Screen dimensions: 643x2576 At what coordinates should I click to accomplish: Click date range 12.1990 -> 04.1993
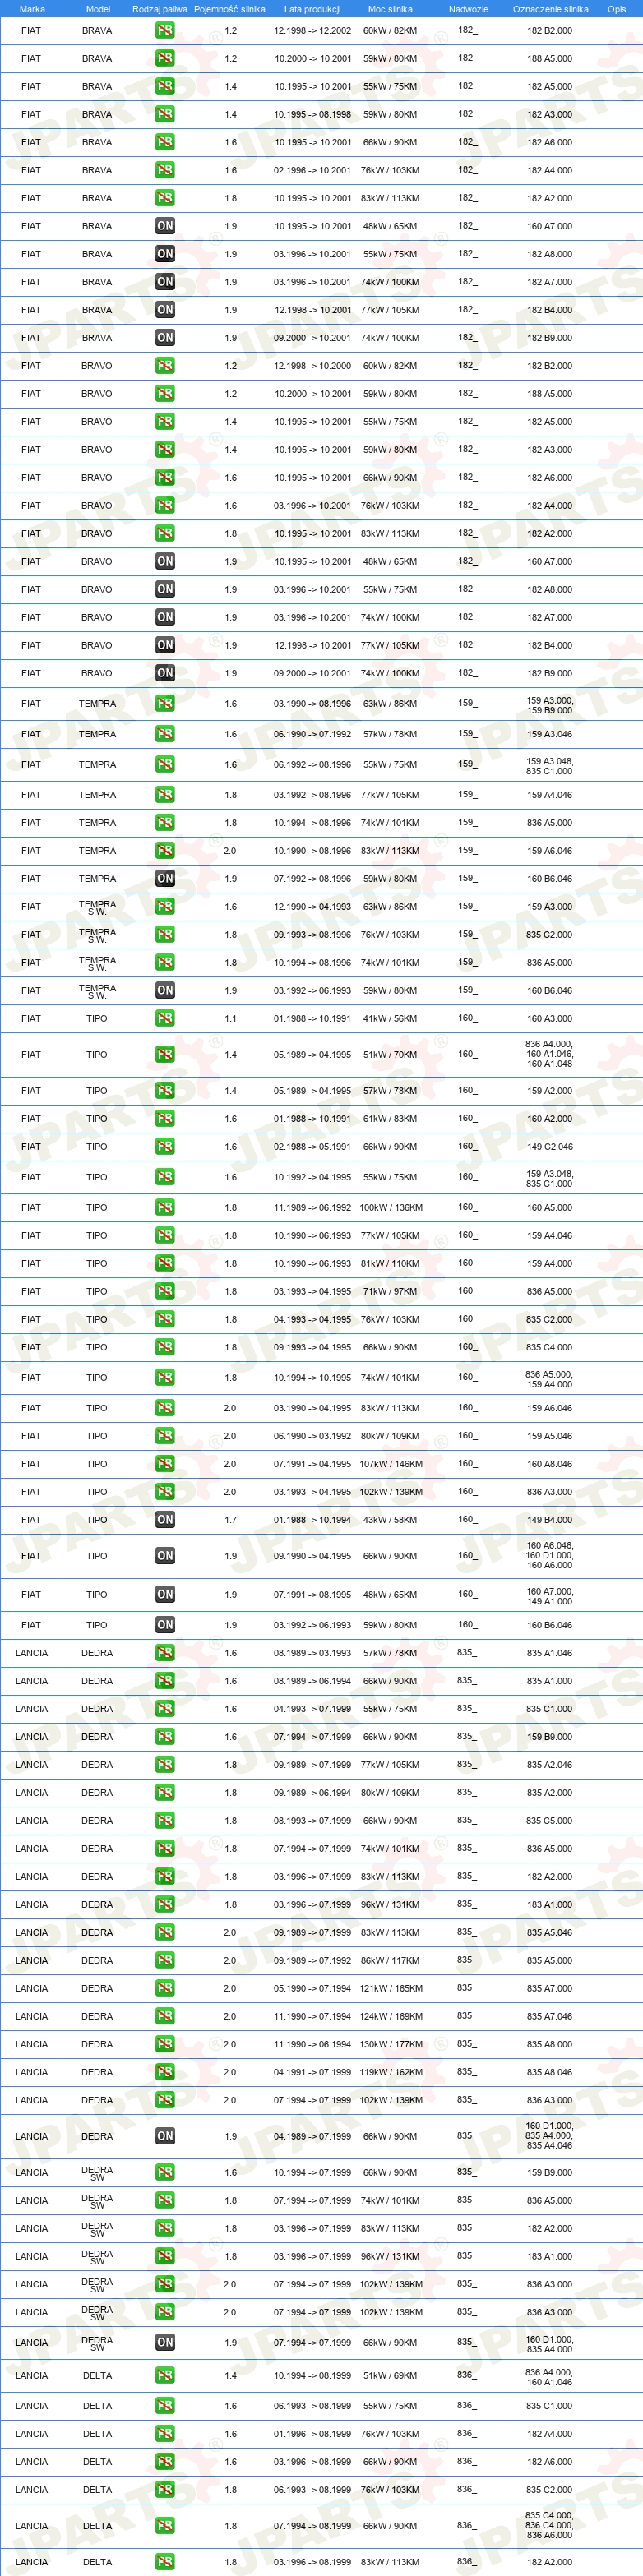tap(312, 907)
